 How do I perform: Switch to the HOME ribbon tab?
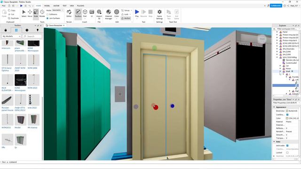[39, 6]
